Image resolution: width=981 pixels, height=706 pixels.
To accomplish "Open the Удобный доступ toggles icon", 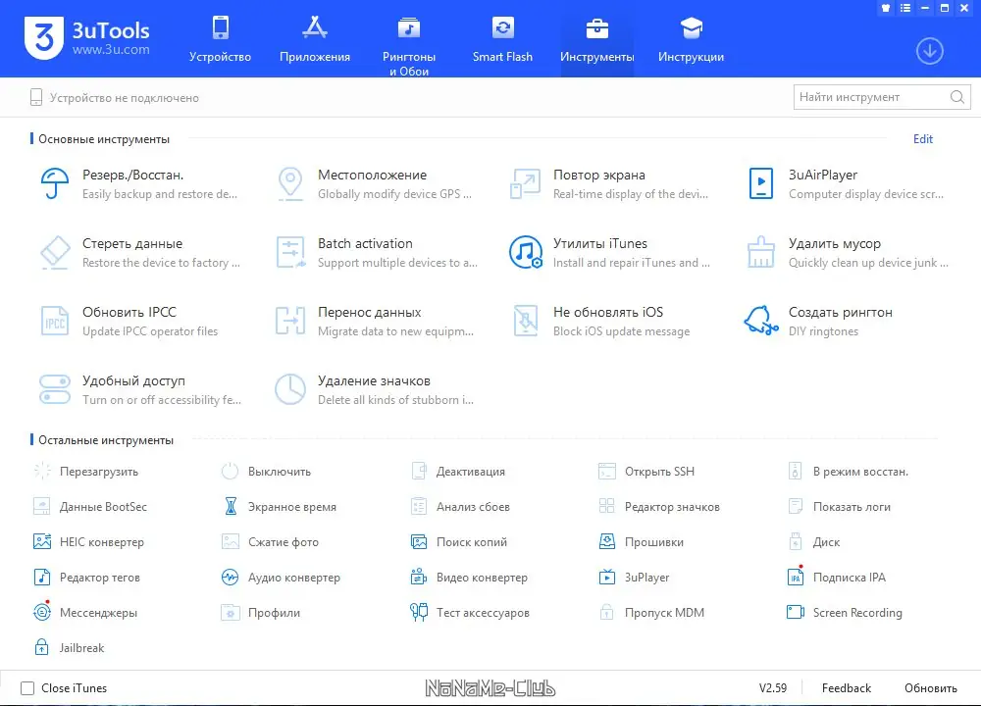I will click(x=54, y=389).
